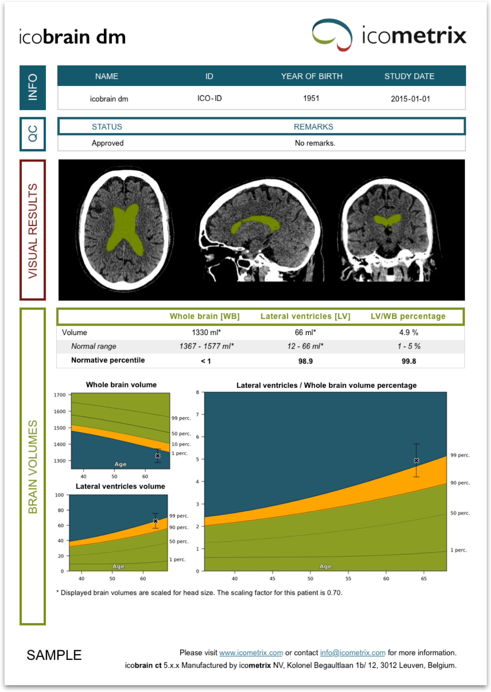This screenshot has width=491, height=692.
Task: Select the lateral ventricles volume '66 ml*'
Action: [x=305, y=332]
